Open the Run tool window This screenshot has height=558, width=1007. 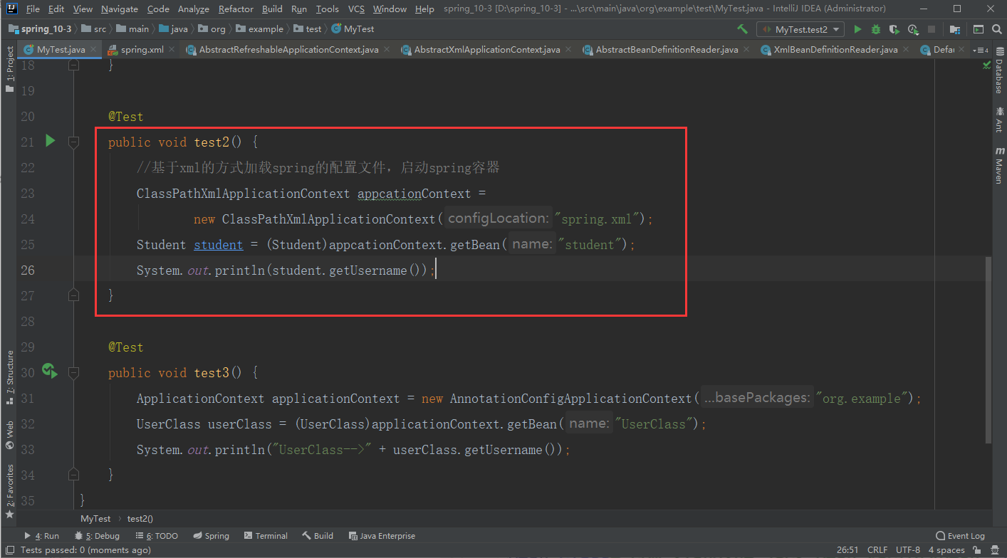pos(42,536)
